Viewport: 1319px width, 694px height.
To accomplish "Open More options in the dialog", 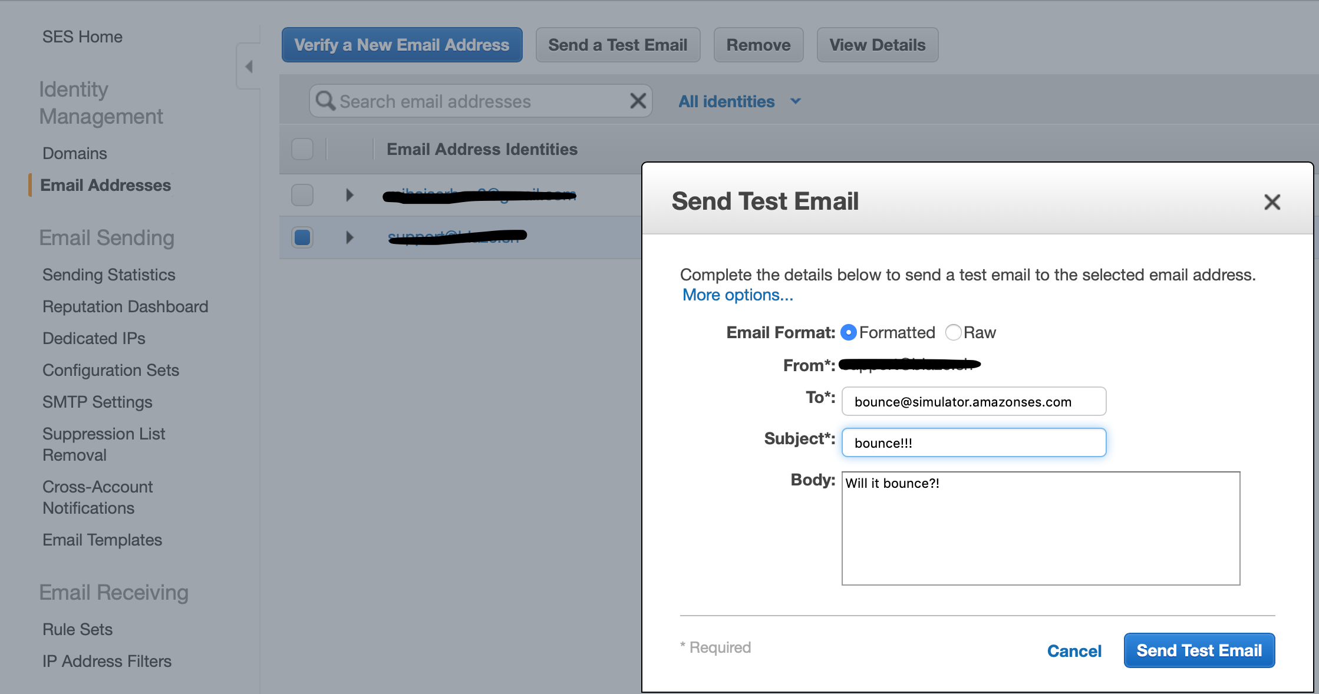I will point(737,295).
